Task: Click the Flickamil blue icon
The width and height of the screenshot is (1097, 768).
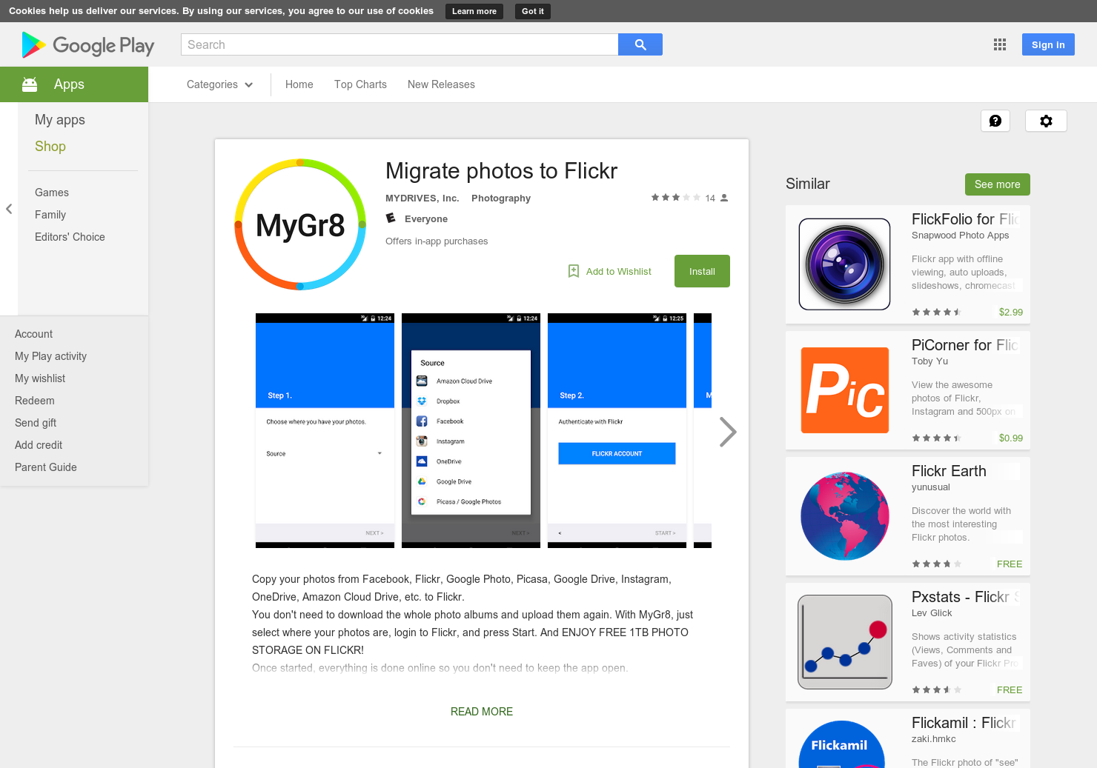Action: coord(841,744)
